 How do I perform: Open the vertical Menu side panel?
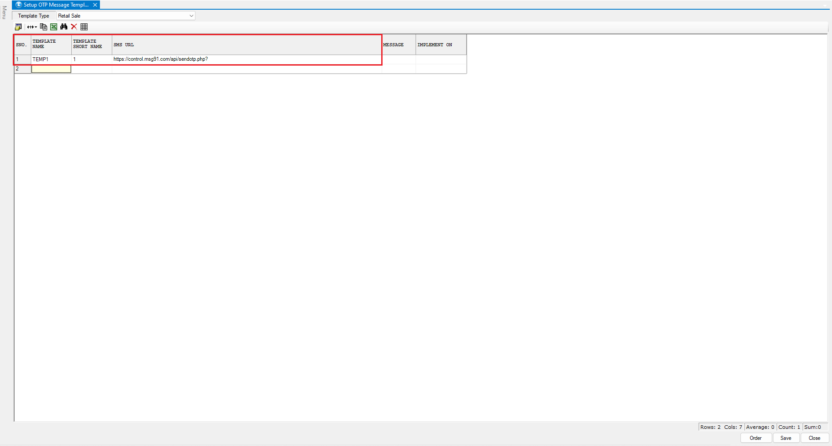tap(4, 12)
